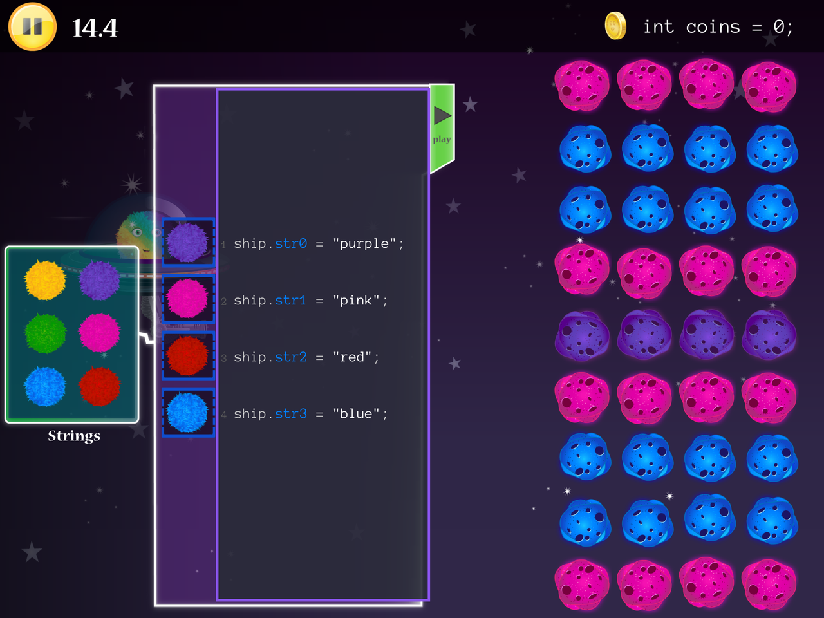The height and width of the screenshot is (618, 824).
Task: Click first pink asteroid in sixth row
Action: [582, 398]
